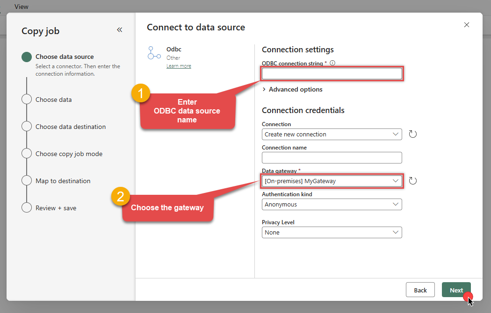Refresh the Connection list
Screen dimensions: 491x313
point(412,134)
